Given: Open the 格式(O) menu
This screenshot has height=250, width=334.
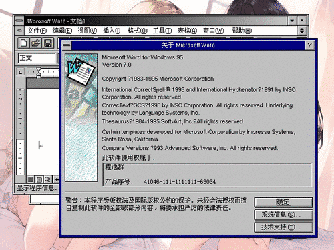Looking at the screenshot, I should tap(138, 31).
